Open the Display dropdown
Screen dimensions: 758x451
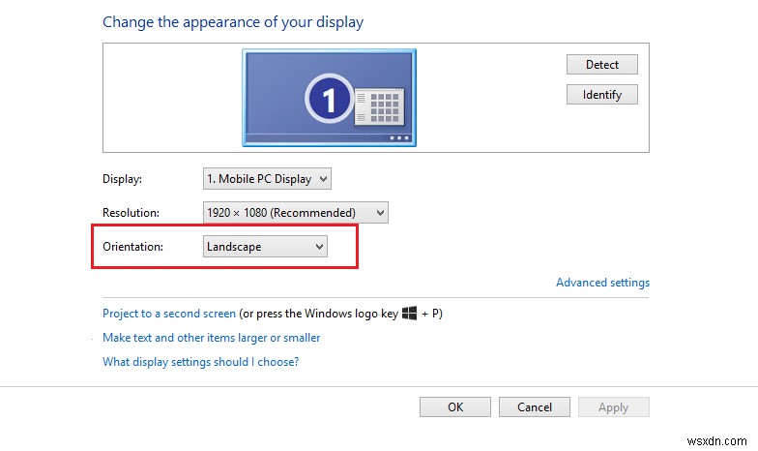tap(267, 178)
